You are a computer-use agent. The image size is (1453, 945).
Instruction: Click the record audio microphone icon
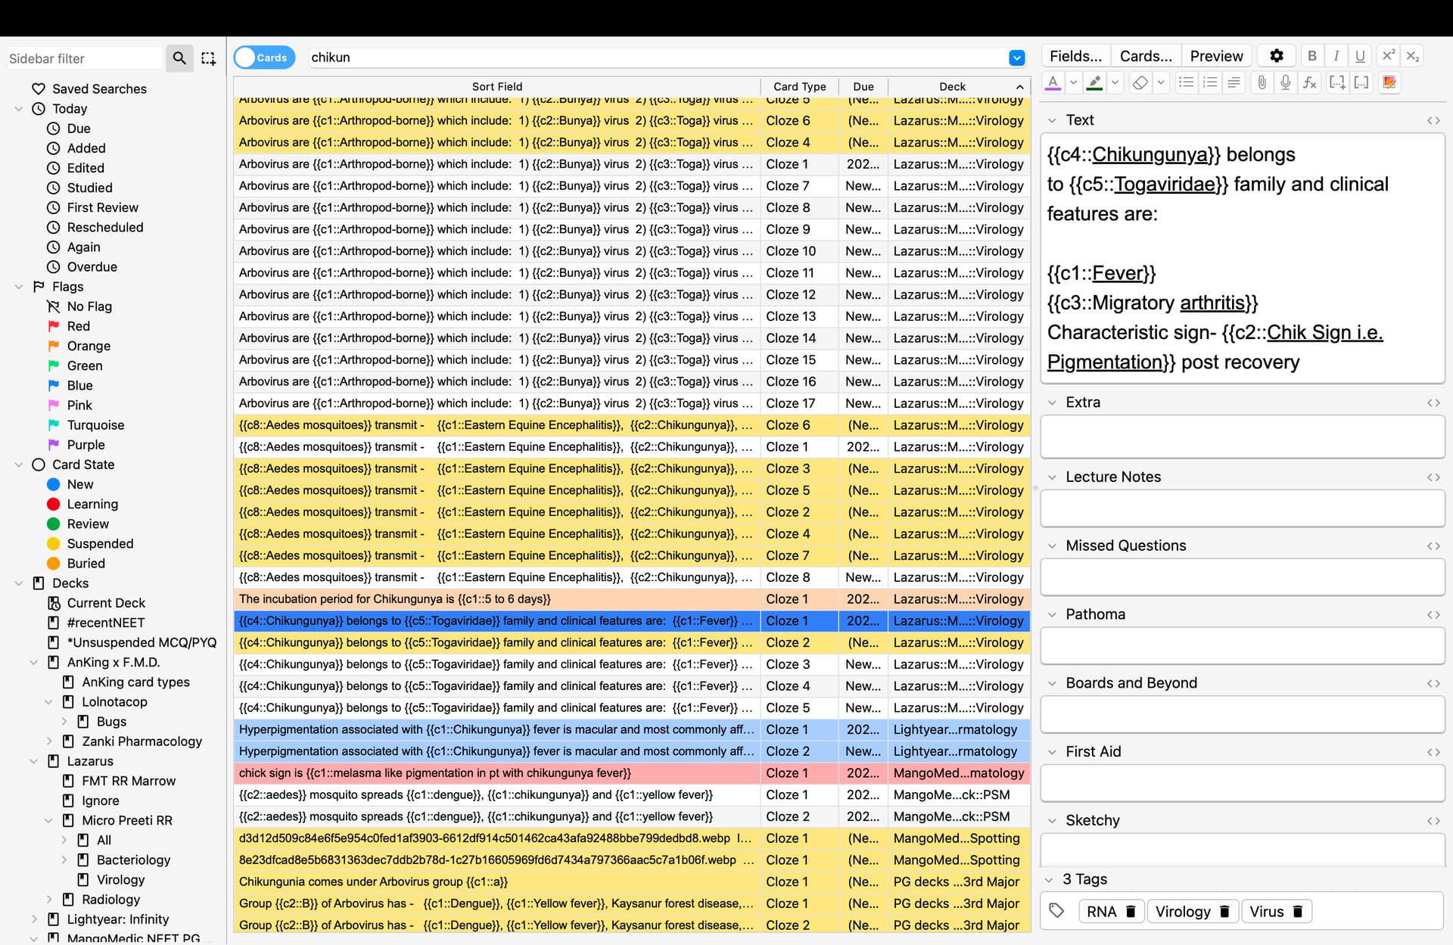click(x=1285, y=82)
